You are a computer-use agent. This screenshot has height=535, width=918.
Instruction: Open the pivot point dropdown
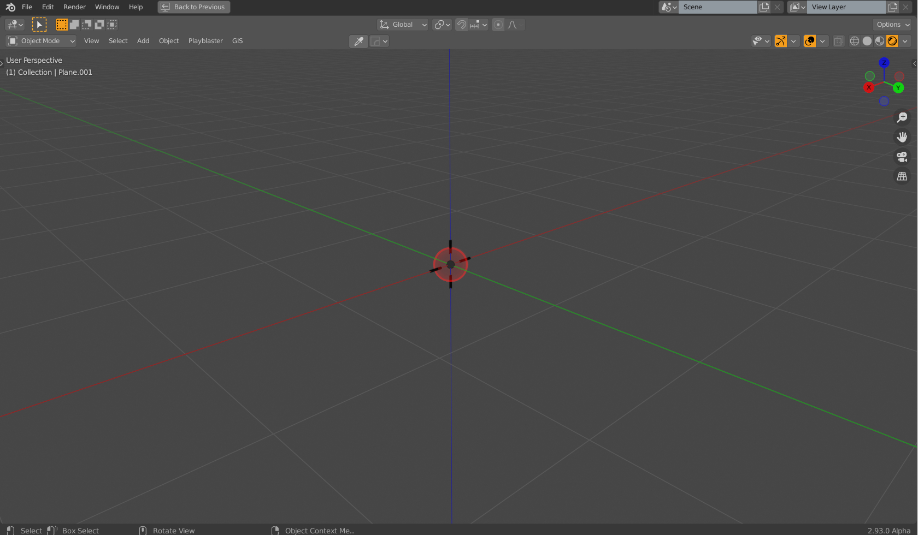click(442, 25)
